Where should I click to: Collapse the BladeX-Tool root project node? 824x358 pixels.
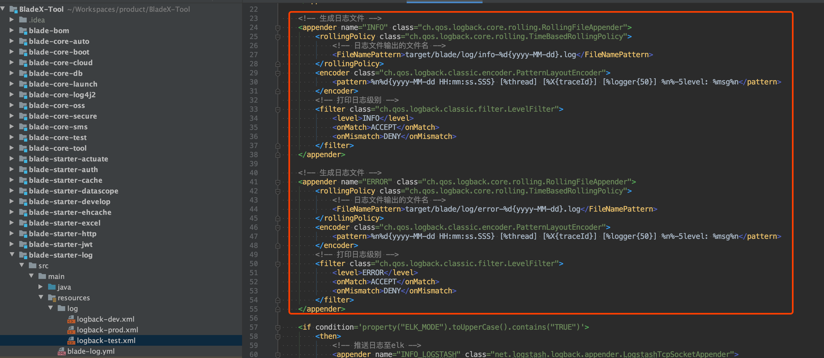[x=3, y=9]
